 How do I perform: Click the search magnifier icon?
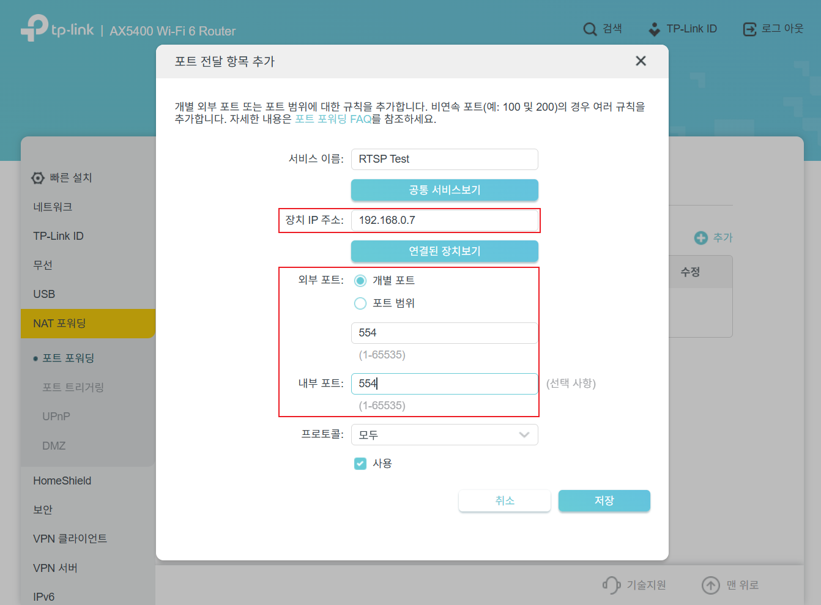[x=590, y=29]
